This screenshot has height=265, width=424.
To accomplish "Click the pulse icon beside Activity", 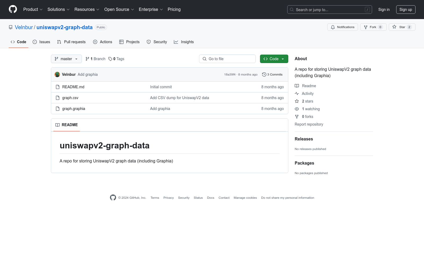I will [x=297, y=94].
